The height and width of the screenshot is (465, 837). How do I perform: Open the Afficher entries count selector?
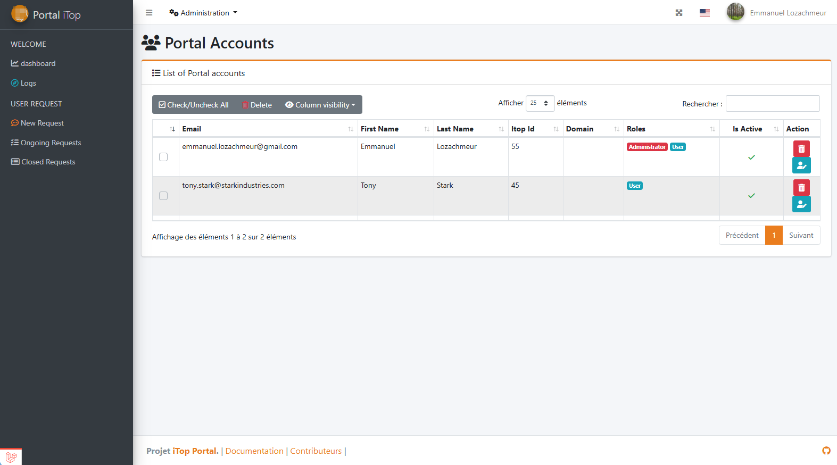tap(540, 103)
